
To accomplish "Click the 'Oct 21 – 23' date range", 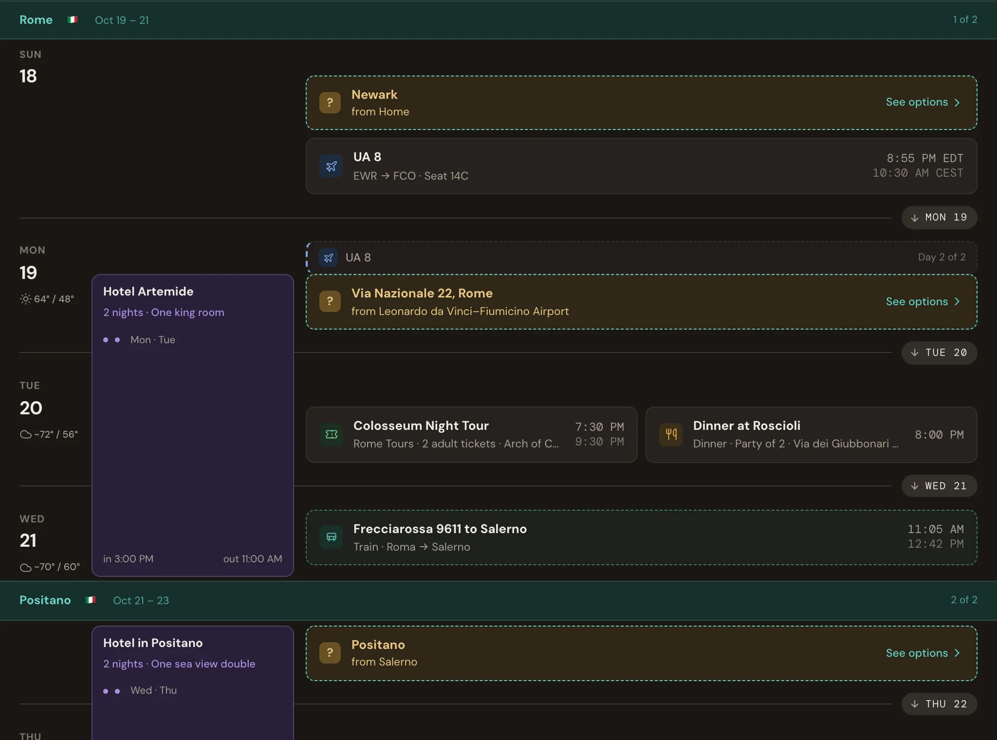I will coord(141,601).
